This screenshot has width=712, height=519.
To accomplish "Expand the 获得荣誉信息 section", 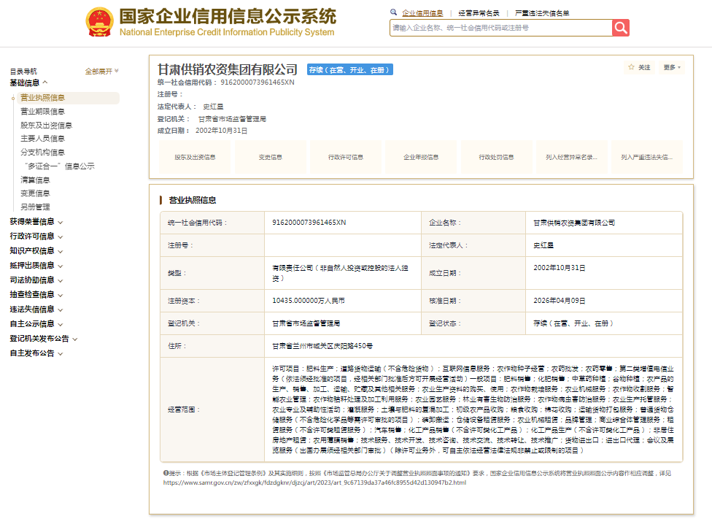I will 36,221.
